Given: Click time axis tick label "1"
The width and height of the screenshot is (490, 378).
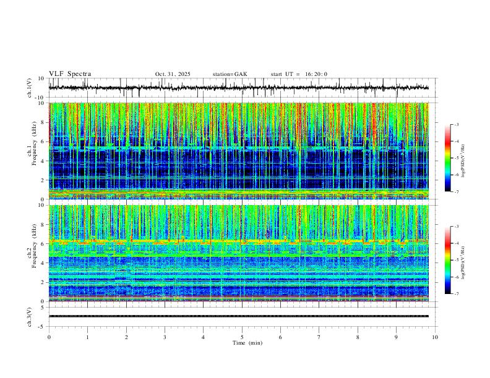Looking at the screenshot, I should 87,337.
